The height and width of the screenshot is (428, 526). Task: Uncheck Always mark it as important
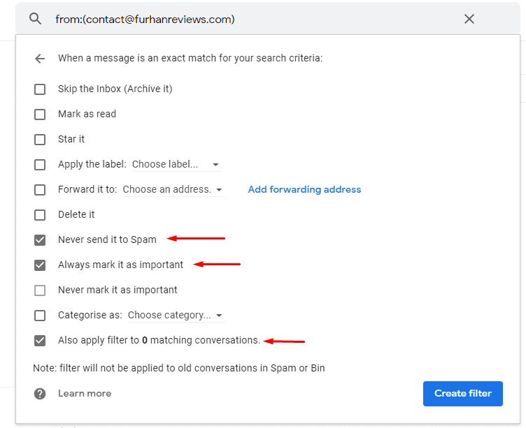40,265
